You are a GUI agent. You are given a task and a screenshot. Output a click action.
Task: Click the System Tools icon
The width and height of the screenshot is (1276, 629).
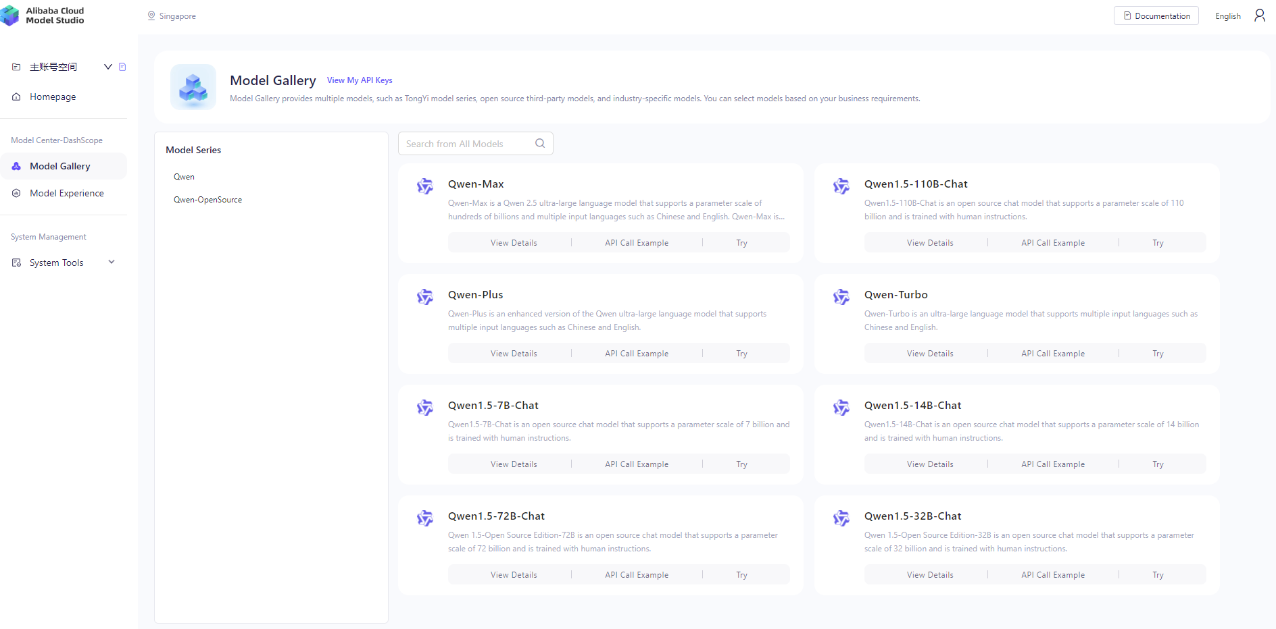tap(16, 263)
